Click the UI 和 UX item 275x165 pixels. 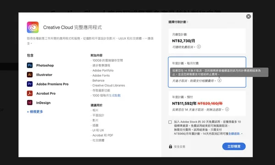(98, 130)
